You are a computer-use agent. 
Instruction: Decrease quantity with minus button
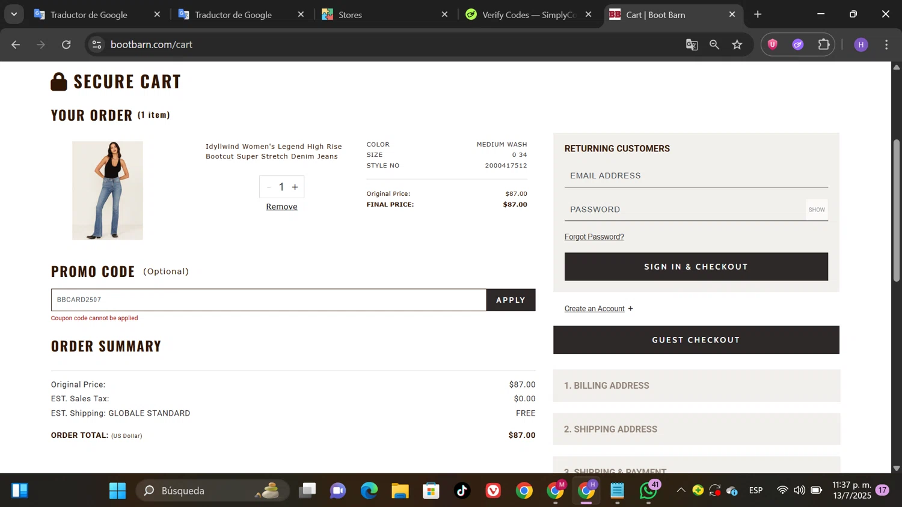click(x=269, y=187)
